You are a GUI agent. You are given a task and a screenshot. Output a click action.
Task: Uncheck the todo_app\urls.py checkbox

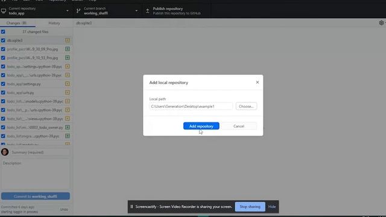click(3, 92)
